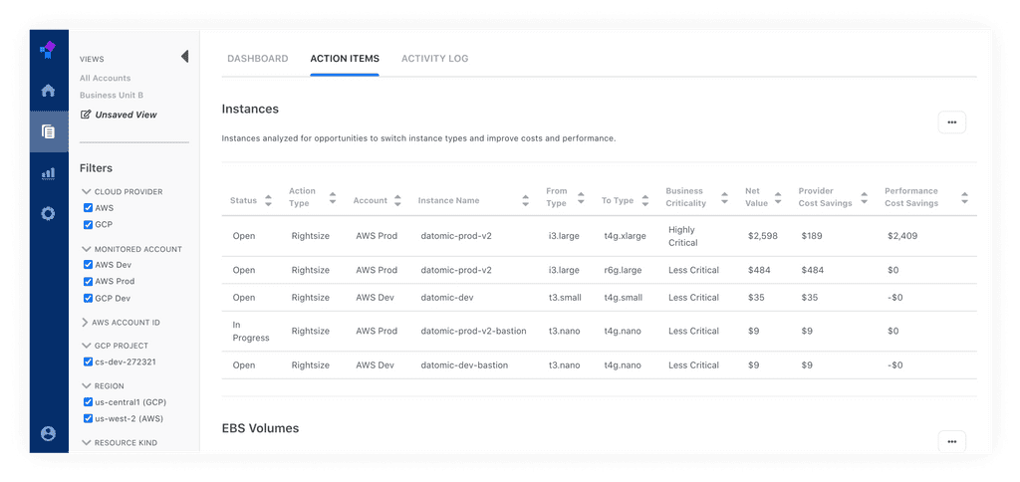This screenshot has width=1020, height=482.
Task: Collapse the views panel arrow
Action: tap(184, 57)
